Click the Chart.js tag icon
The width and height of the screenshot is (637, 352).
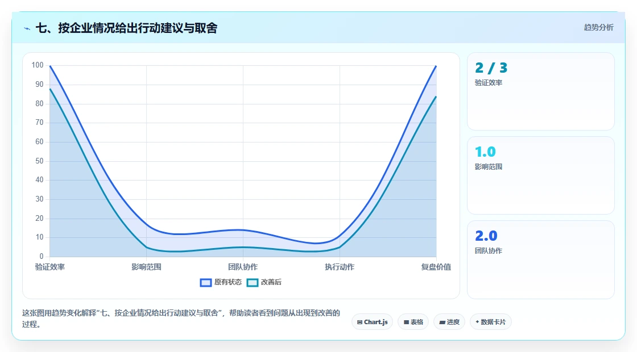point(359,322)
